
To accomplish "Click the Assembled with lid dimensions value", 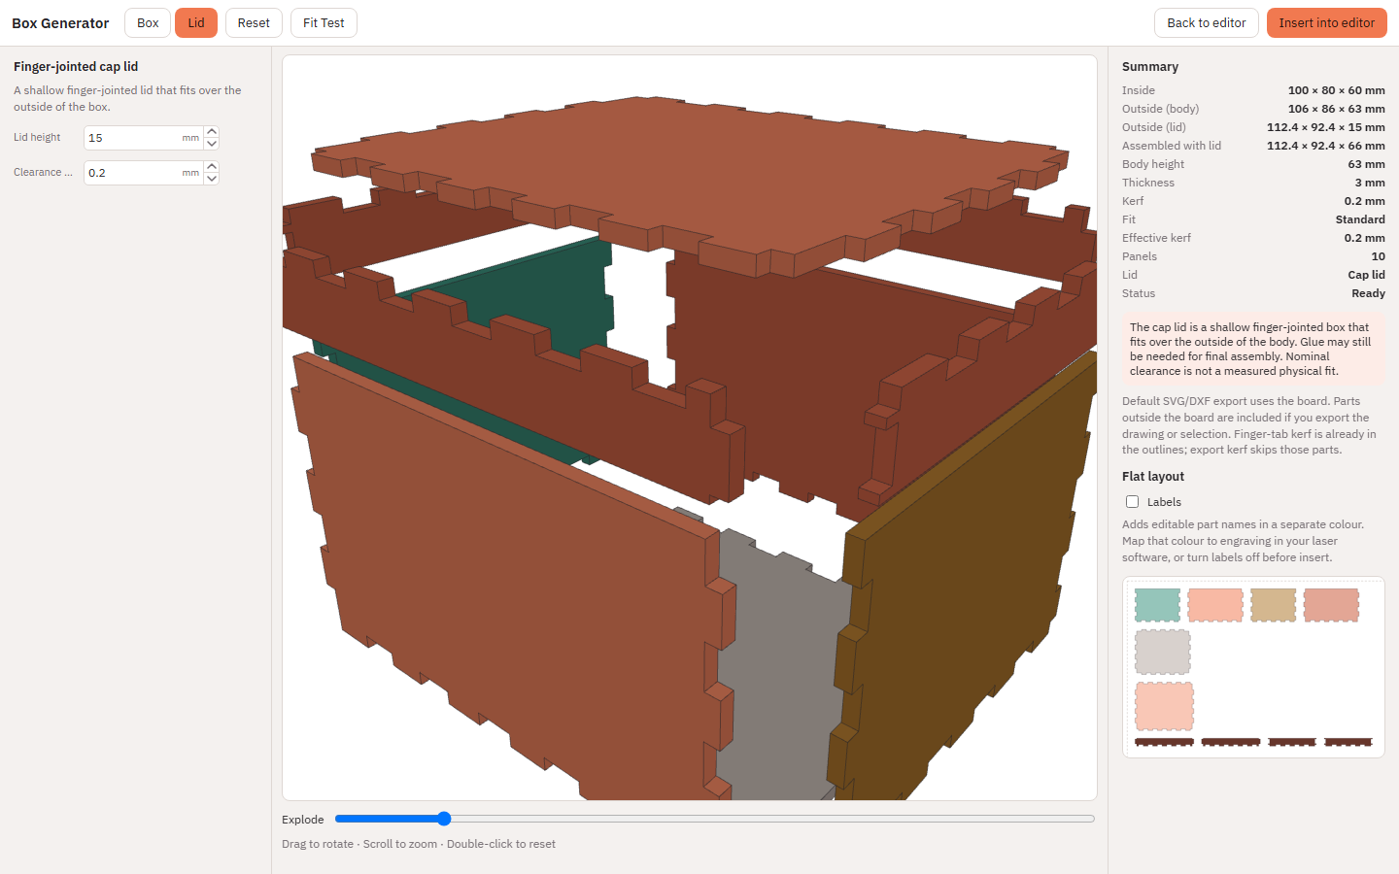I will tap(1326, 146).
